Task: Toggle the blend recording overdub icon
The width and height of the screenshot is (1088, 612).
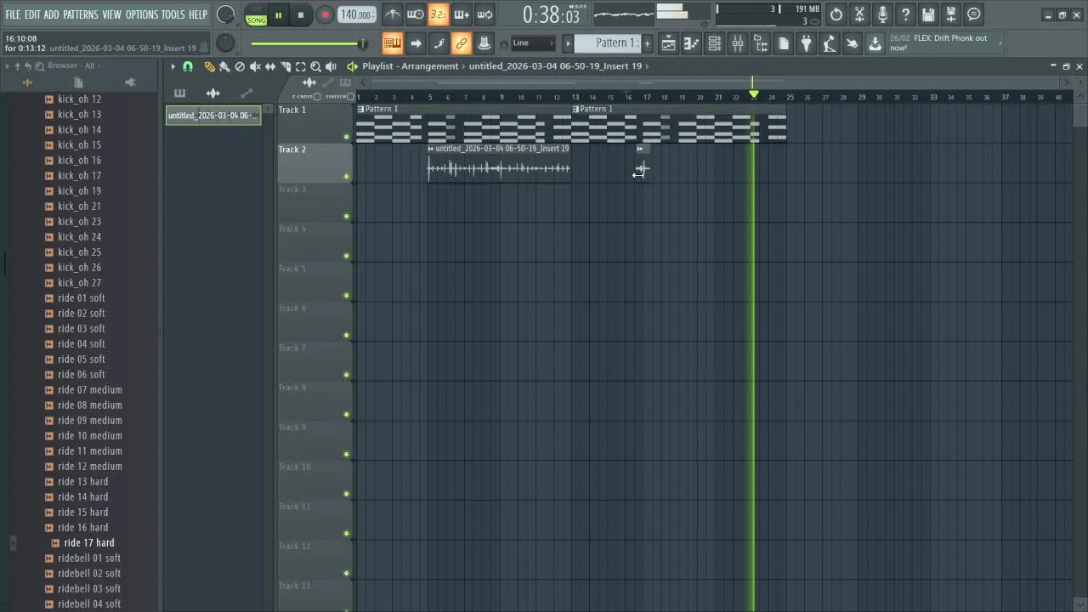Action: click(x=462, y=14)
